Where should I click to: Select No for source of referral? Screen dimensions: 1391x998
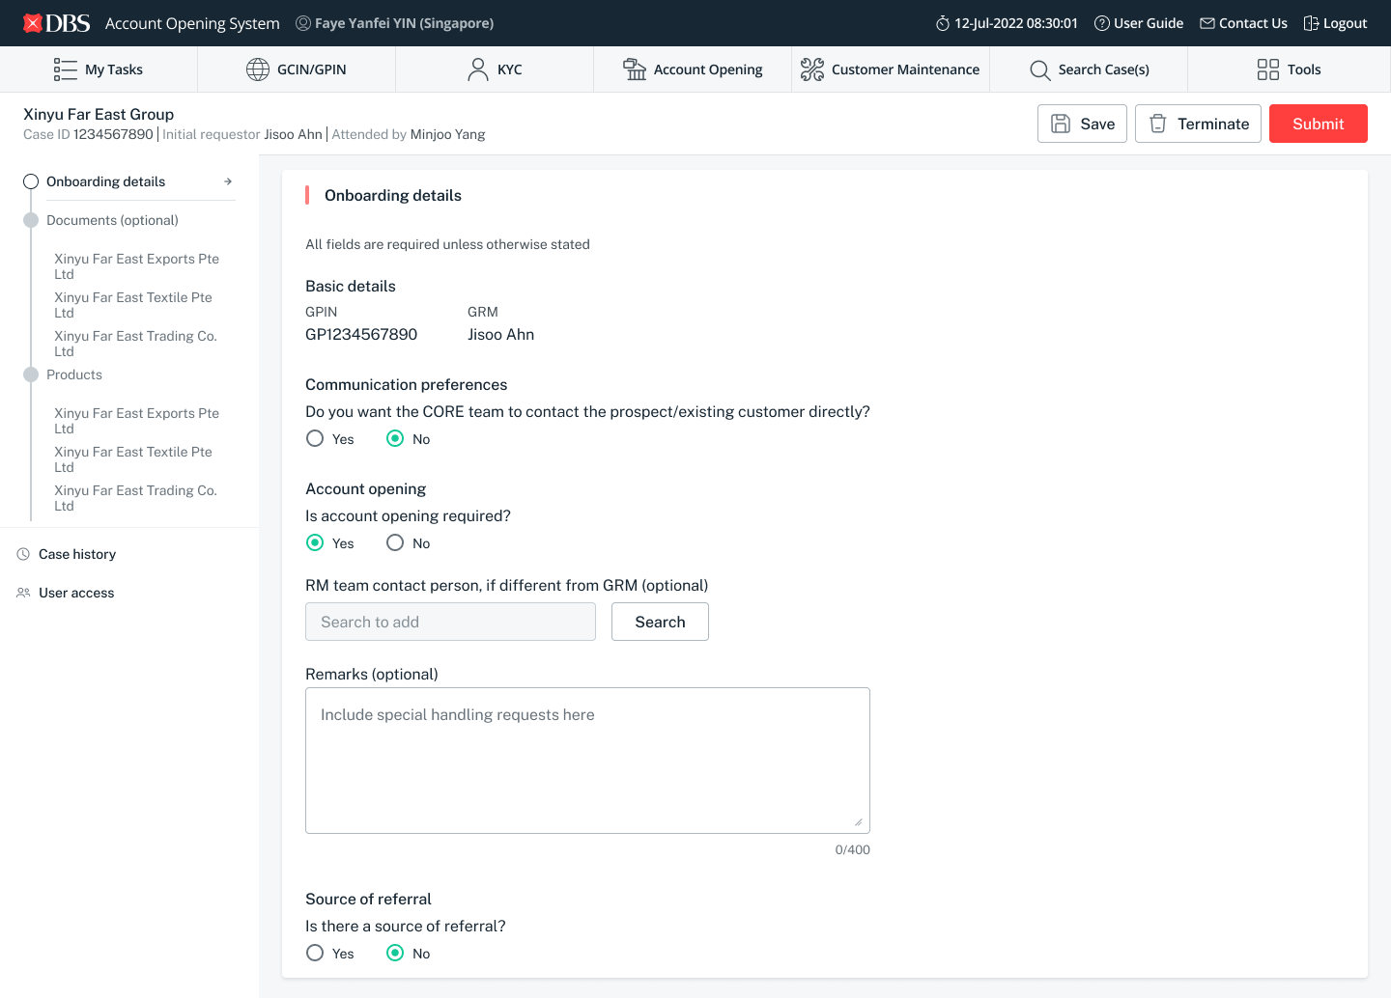click(395, 953)
